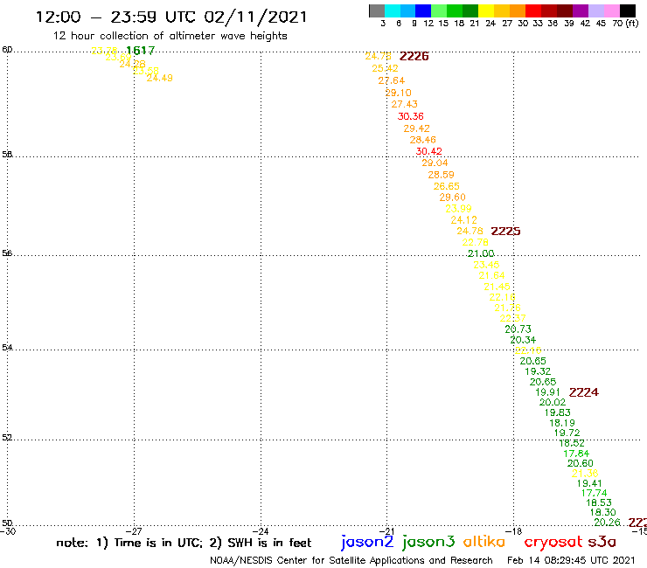Click the 18.19 wave height value
The width and height of the screenshot is (647, 568).
tap(562, 423)
